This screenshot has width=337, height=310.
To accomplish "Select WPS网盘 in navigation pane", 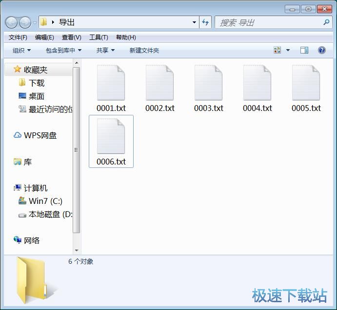I will tap(35, 135).
